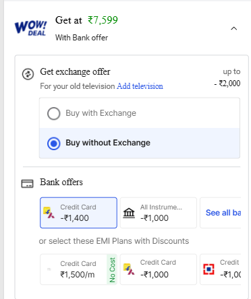
Task: Click the Get at ₹7,599 price heading
Action: pyautogui.click(x=86, y=20)
